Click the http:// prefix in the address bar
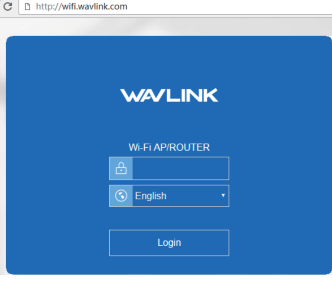Image resolution: width=332 pixels, height=282 pixels. pos(49,7)
